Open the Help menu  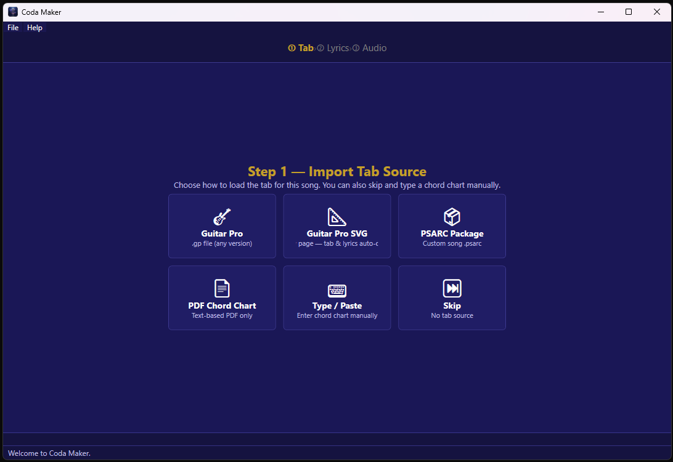[x=35, y=28]
